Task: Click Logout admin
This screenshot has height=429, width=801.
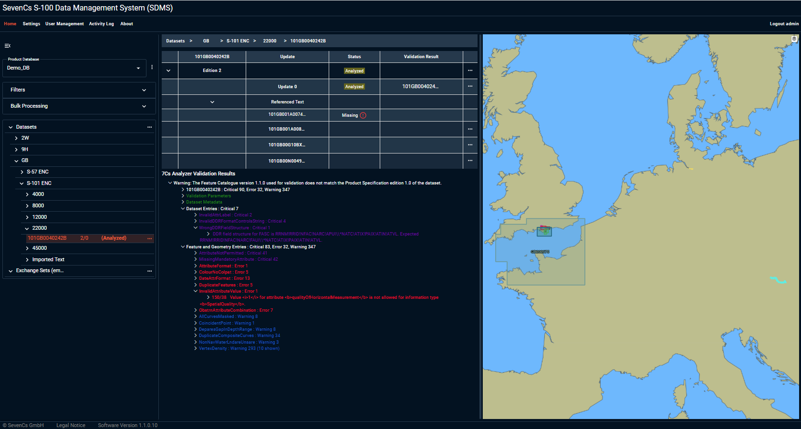Action: coord(784,24)
